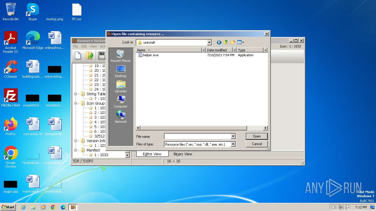
Task: Click the taskbar volume speaker icon
Action: (334, 207)
